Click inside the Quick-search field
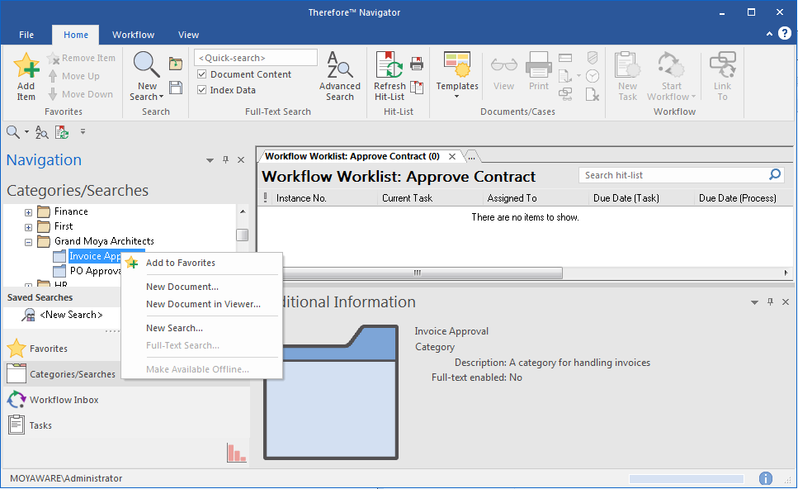The image size is (798, 489). point(255,57)
